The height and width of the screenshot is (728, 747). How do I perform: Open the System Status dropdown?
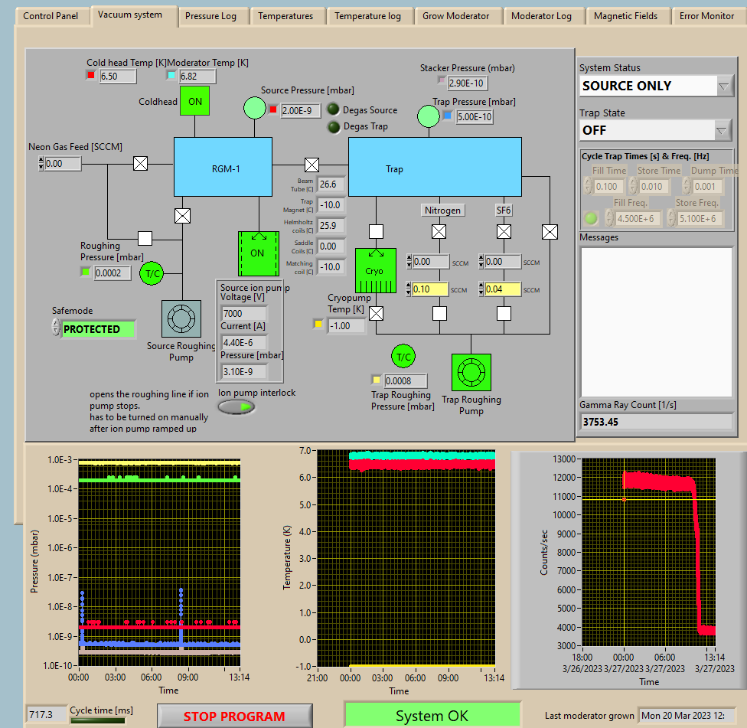coord(724,87)
